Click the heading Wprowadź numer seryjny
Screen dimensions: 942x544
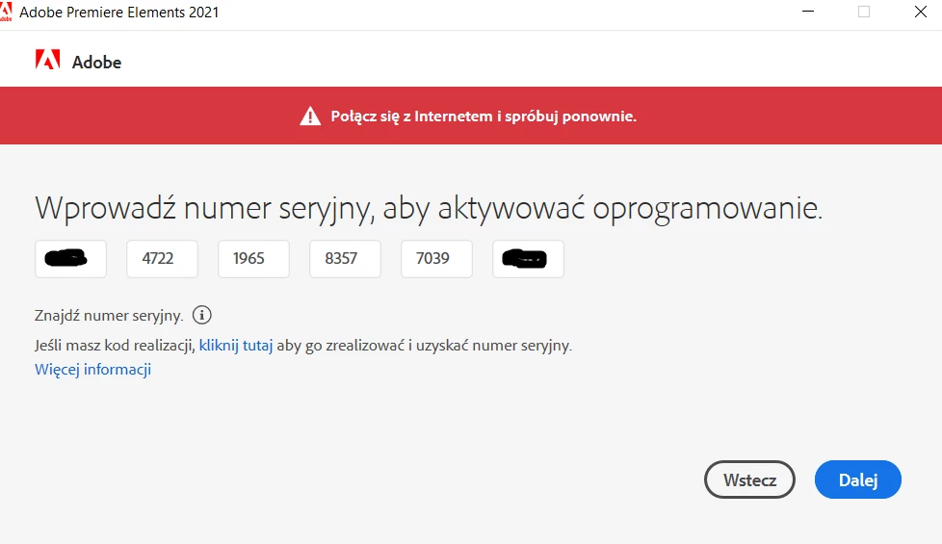click(x=429, y=208)
